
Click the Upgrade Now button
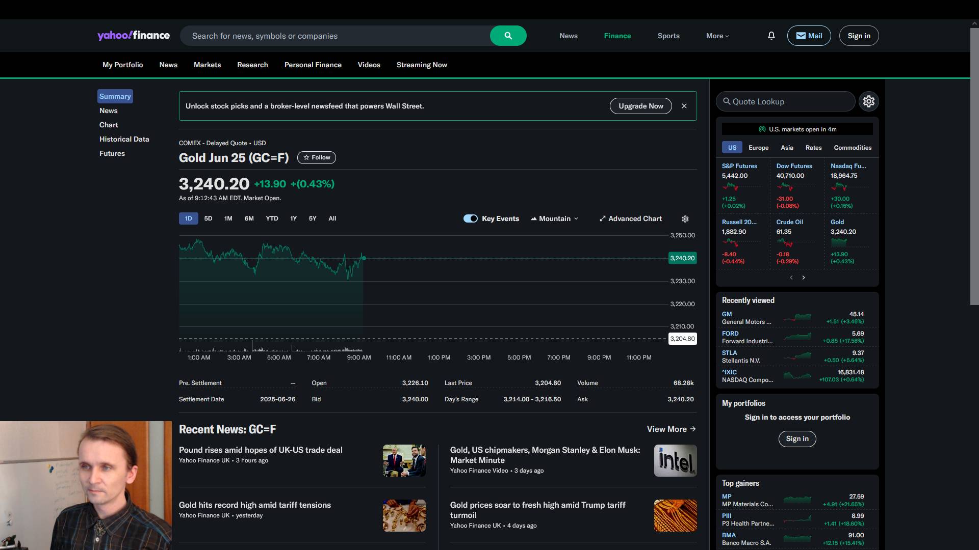[x=640, y=106]
